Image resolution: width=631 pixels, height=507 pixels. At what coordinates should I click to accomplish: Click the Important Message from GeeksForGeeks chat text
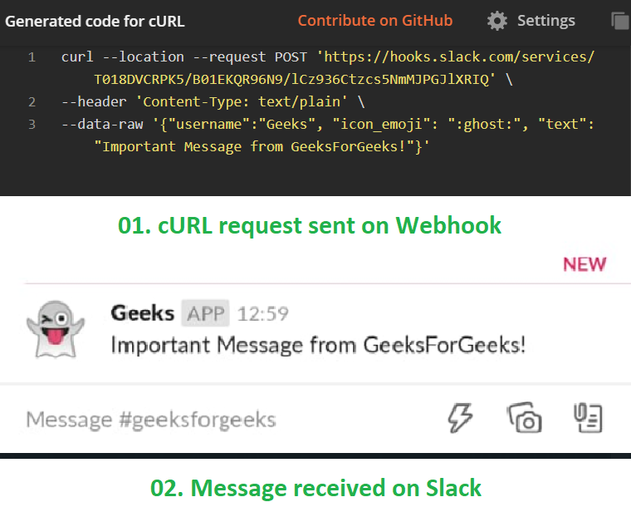point(318,344)
